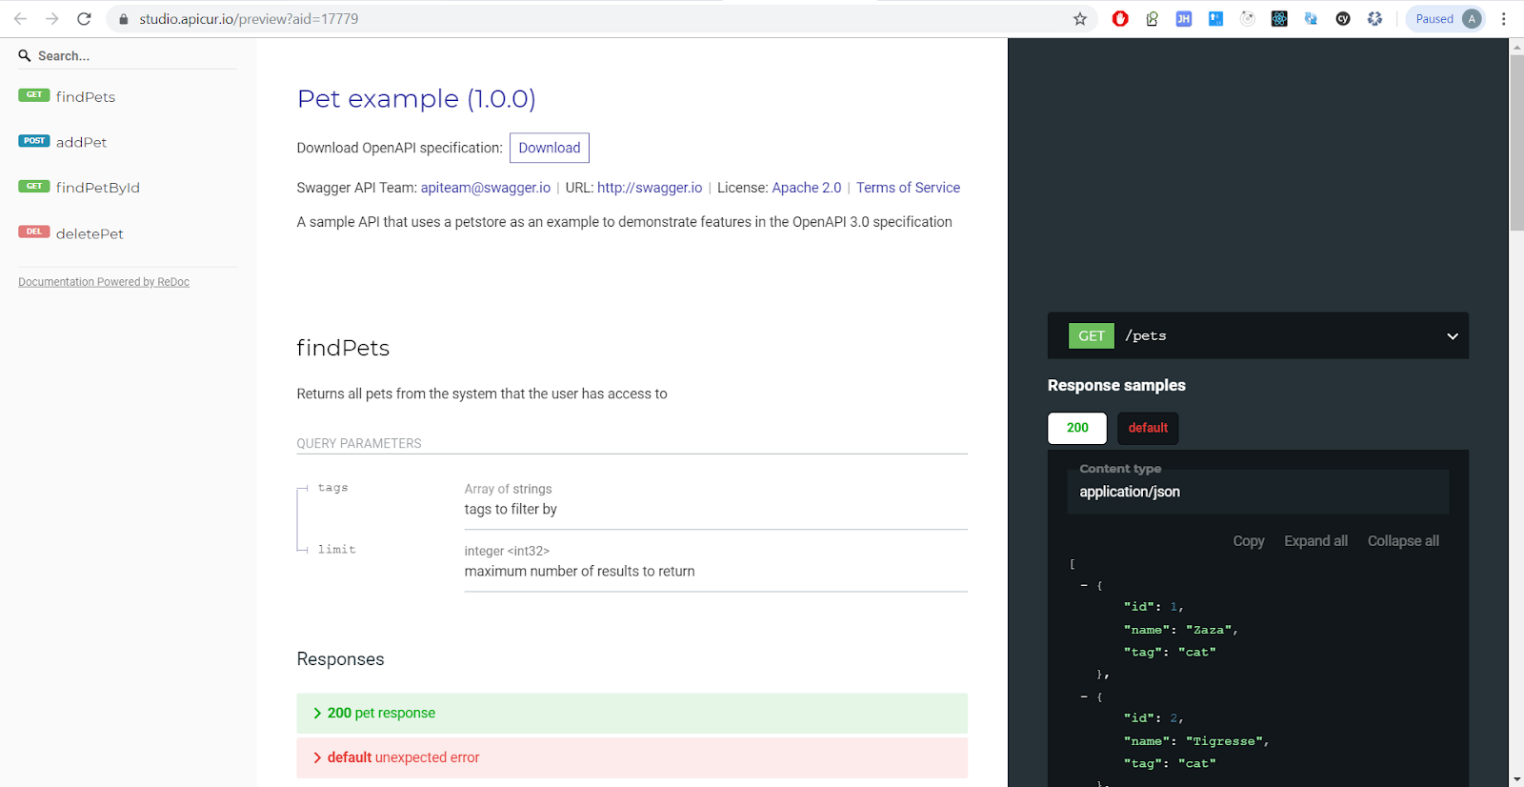The height and width of the screenshot is (787, 1524).
Task: Bookmark this page with the star icon
Action: coord(1080,19)
